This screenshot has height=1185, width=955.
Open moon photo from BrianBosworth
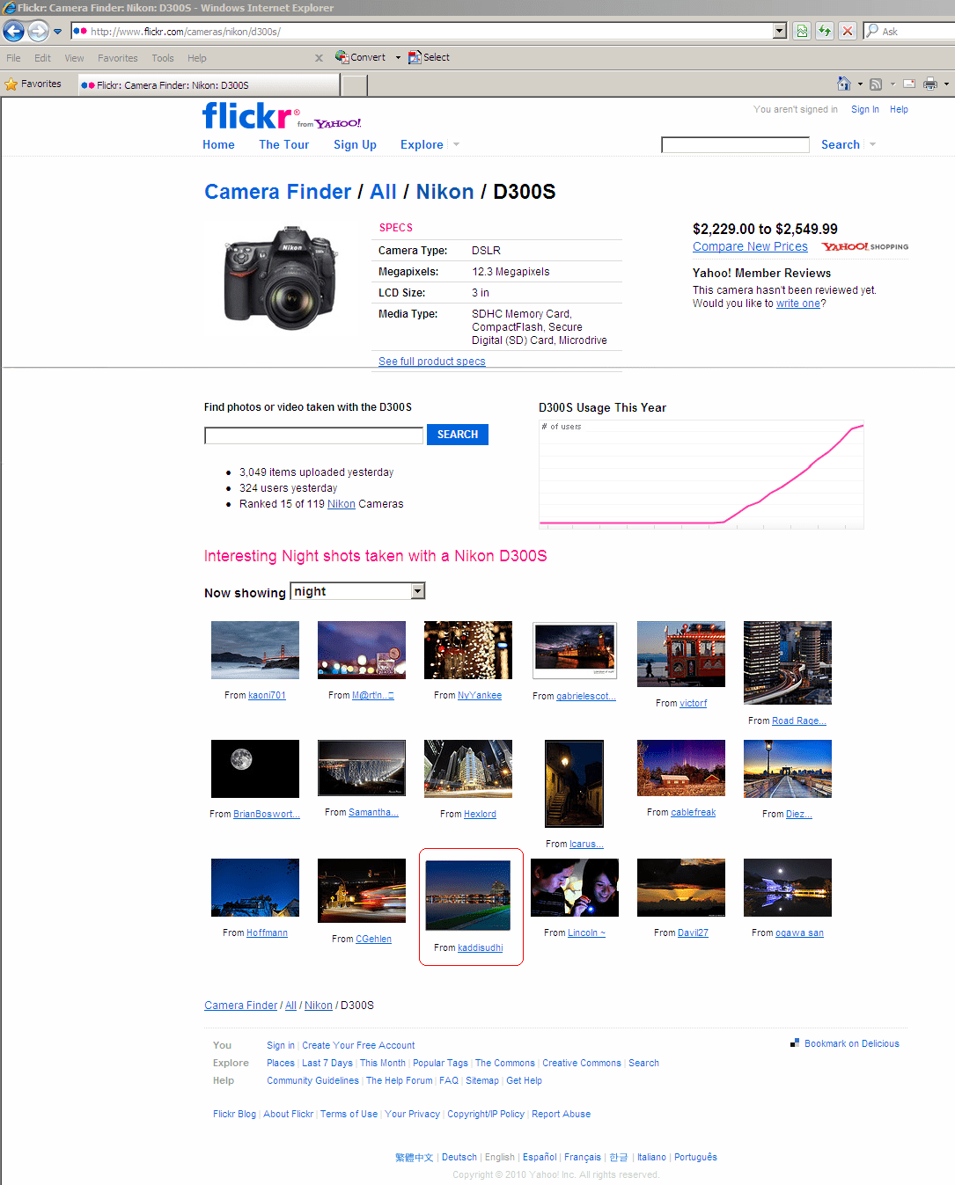[255, 769]
